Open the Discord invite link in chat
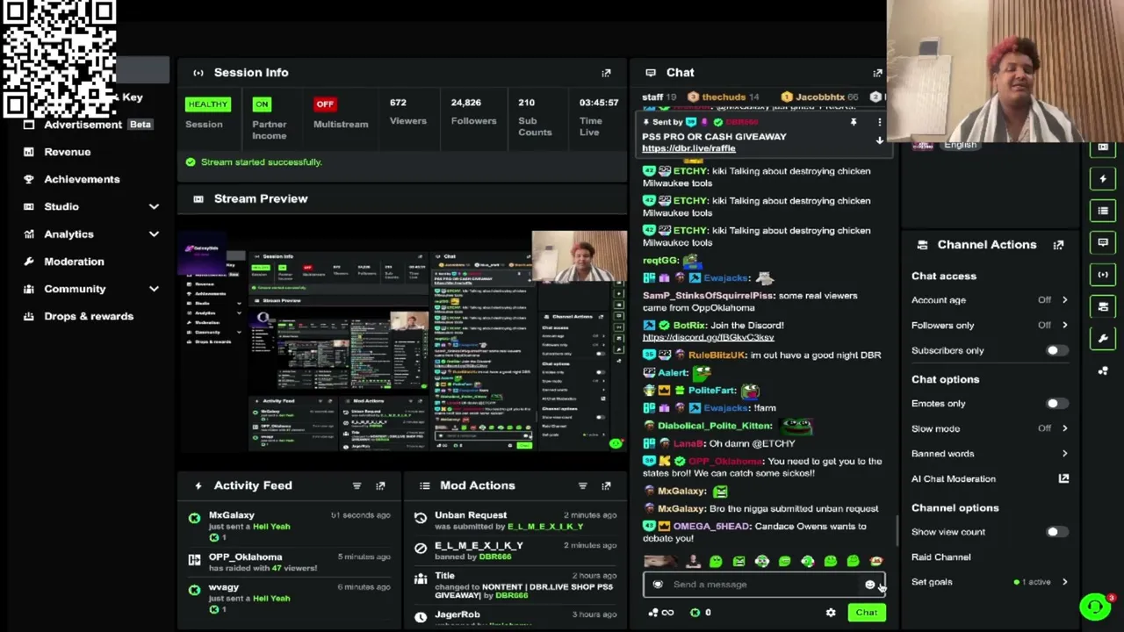 [708, 337]
